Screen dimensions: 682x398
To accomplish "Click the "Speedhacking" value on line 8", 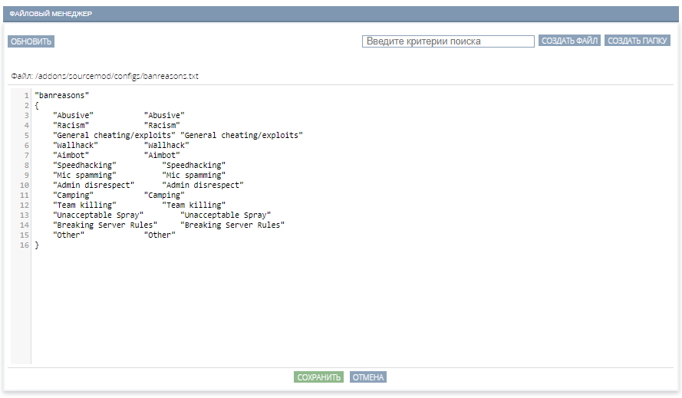I will click(193, 166).
